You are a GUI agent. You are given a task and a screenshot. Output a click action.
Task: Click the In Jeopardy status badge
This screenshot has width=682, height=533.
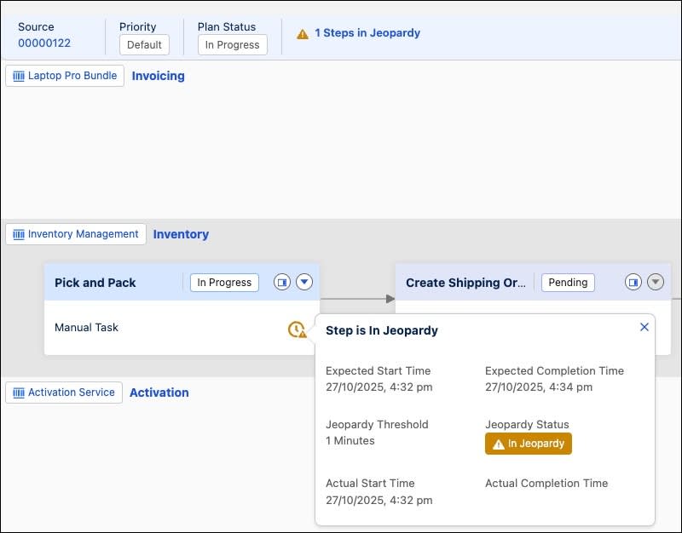(529, 444)
